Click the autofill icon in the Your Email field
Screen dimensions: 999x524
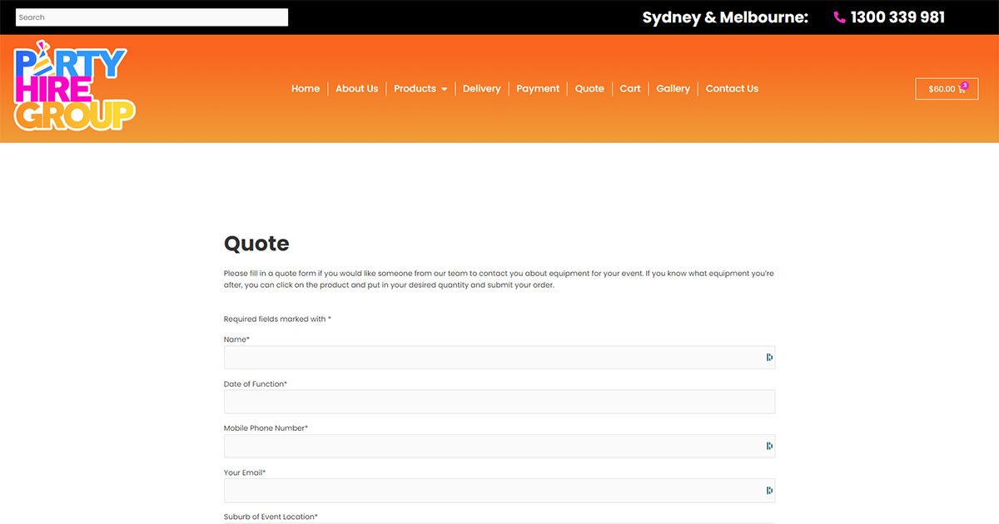click(x=768, y=490)
